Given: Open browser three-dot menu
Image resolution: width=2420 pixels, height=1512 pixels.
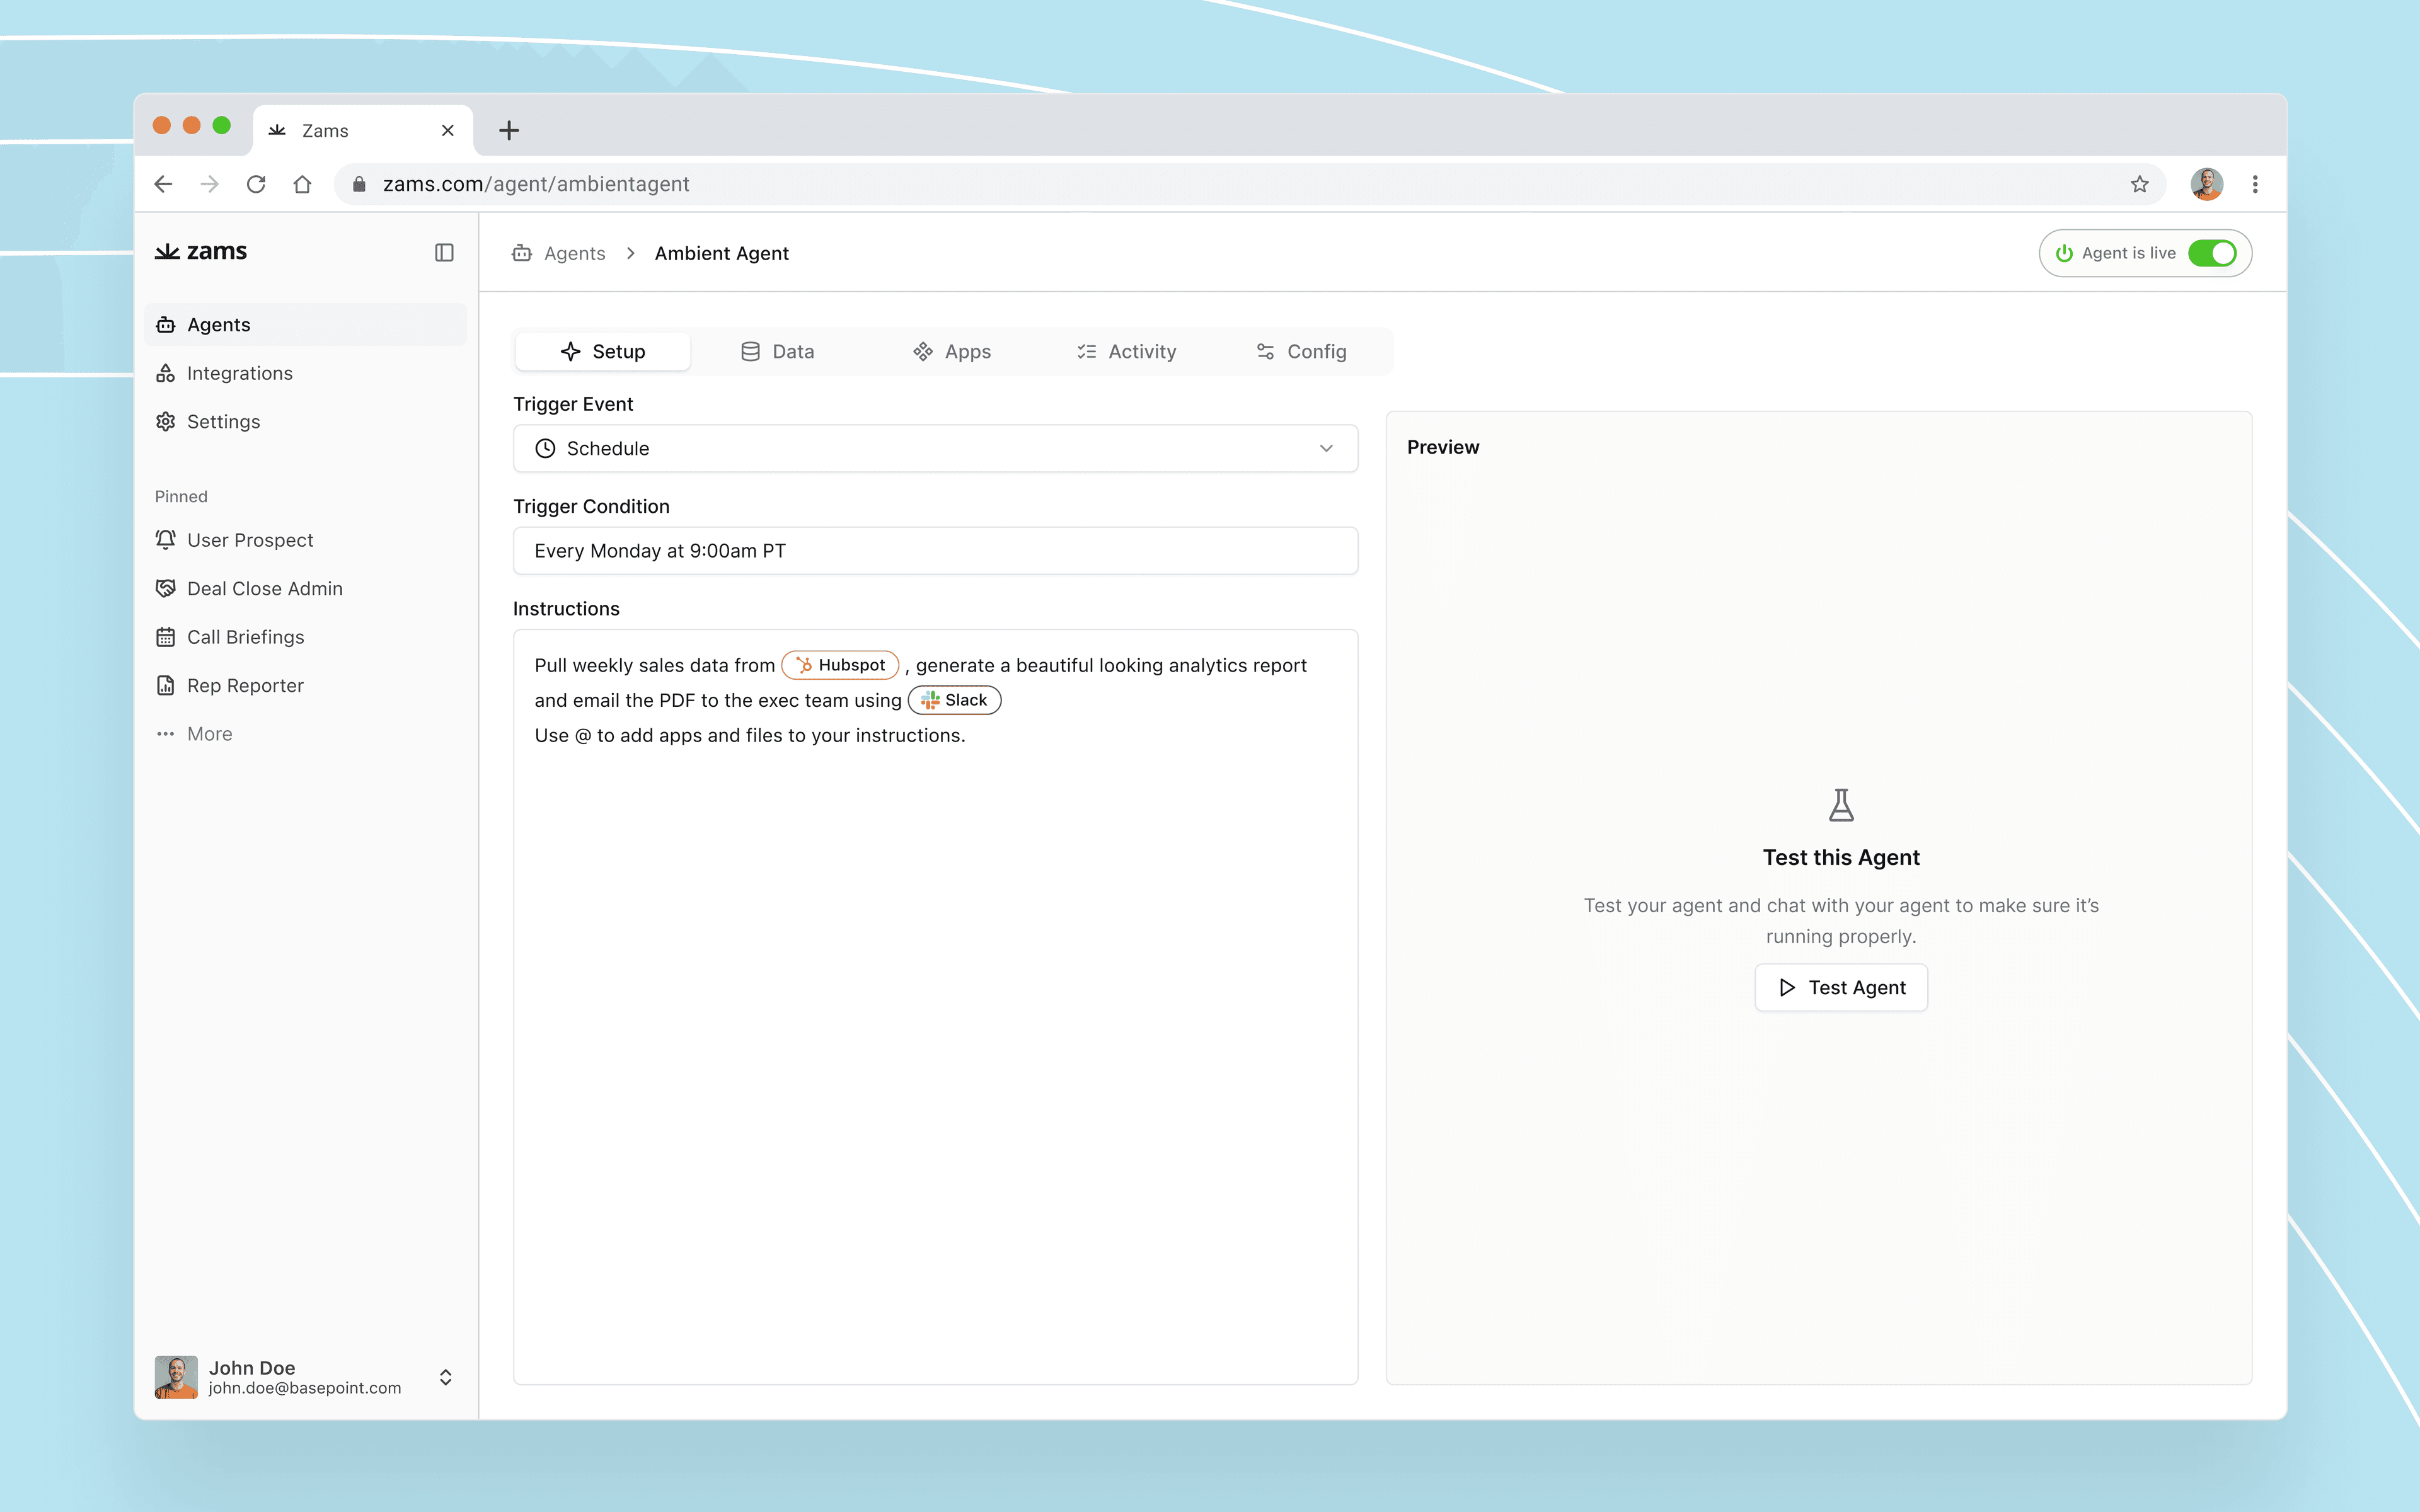Looking at the screenshot, I should point(2255,184).
